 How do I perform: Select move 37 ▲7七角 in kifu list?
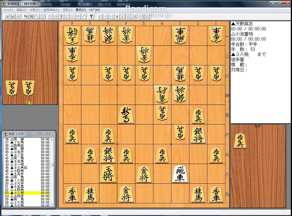(x=27, y=142)
